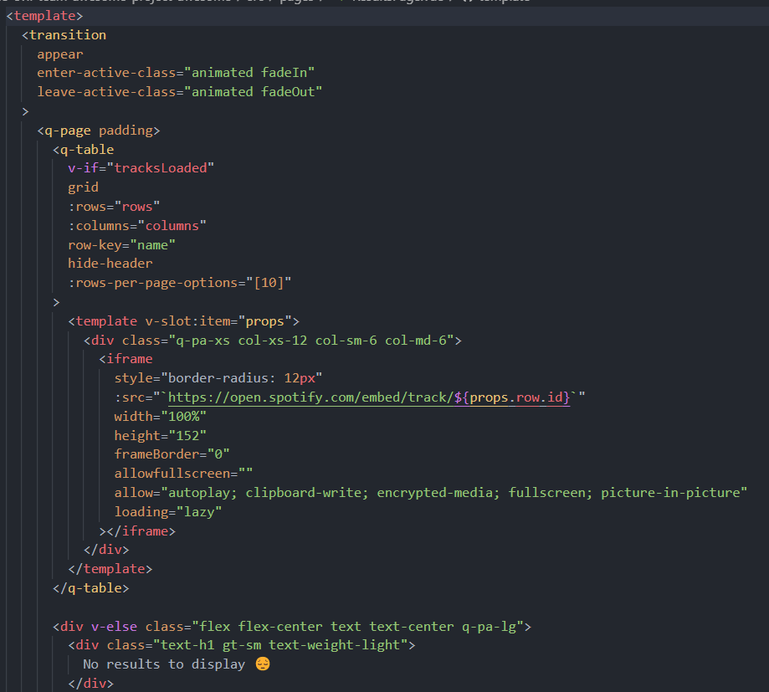
Task: Click the <iframe opening tag
Action: [126, 359]
